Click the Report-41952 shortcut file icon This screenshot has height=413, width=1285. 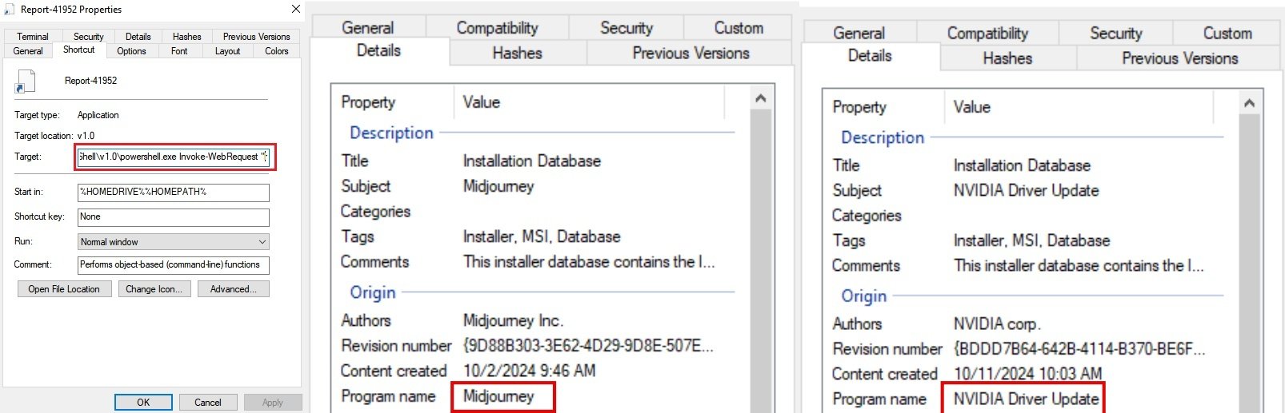pos(26,81)
